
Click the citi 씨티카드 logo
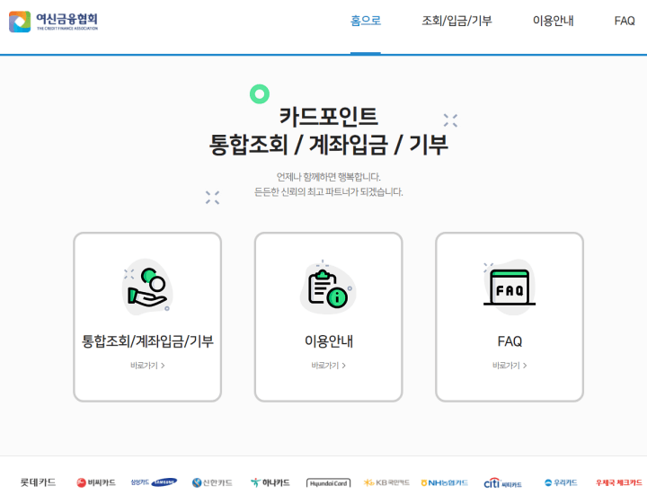point(502,483)
